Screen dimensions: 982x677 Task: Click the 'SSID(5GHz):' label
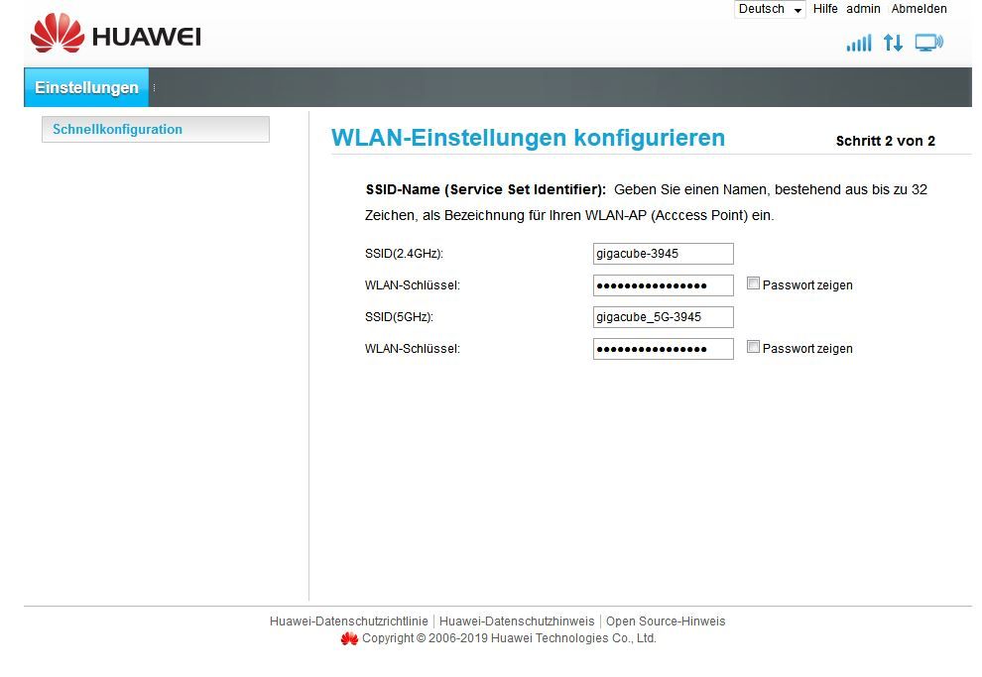[x=399, y=317]
